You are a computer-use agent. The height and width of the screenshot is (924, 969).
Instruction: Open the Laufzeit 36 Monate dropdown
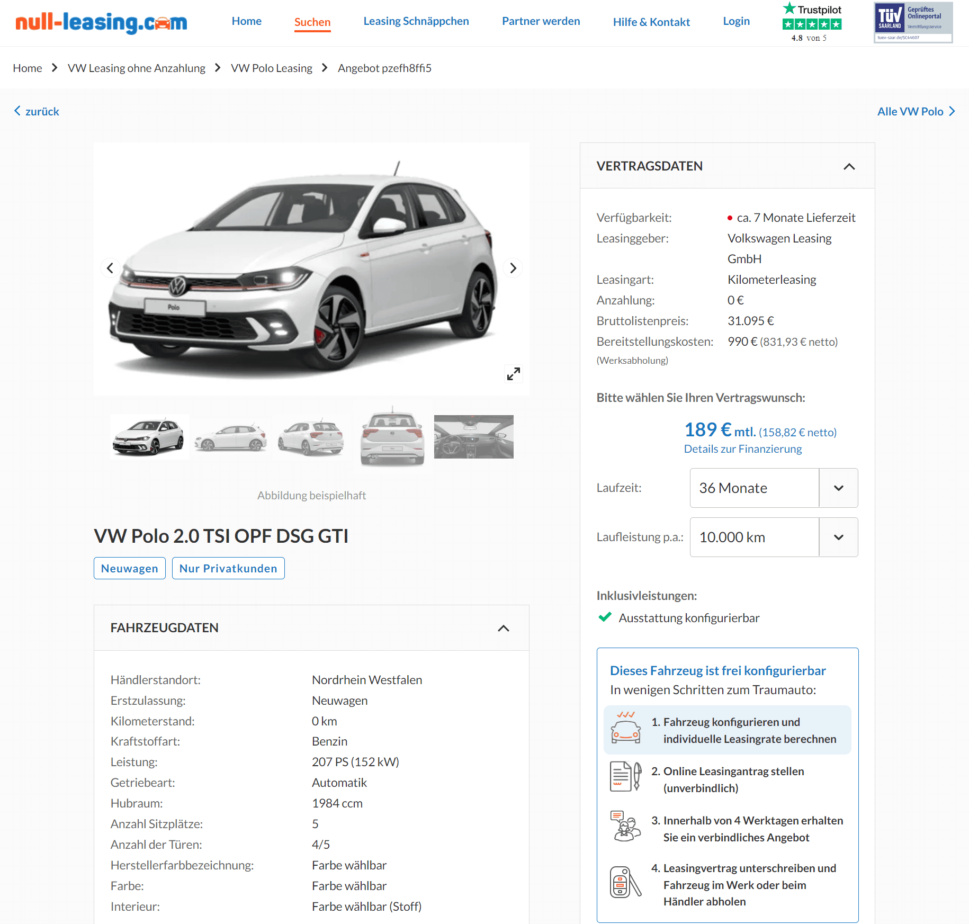coord(774,488)
